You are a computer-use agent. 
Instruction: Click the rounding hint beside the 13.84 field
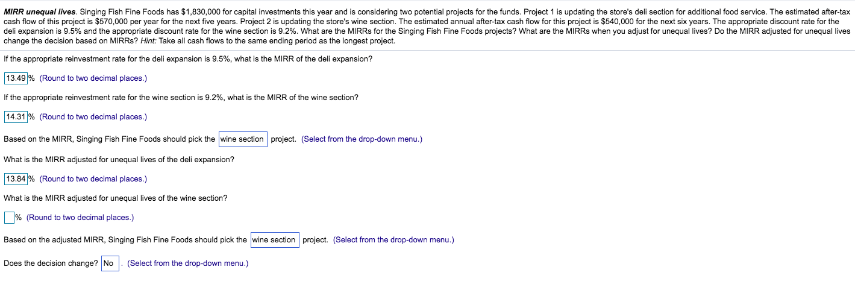(93, 179)
